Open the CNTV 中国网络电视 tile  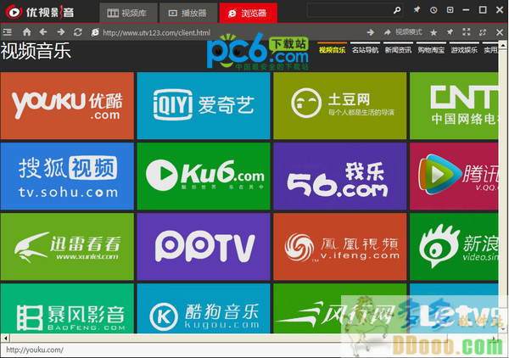tap(454, 106)
